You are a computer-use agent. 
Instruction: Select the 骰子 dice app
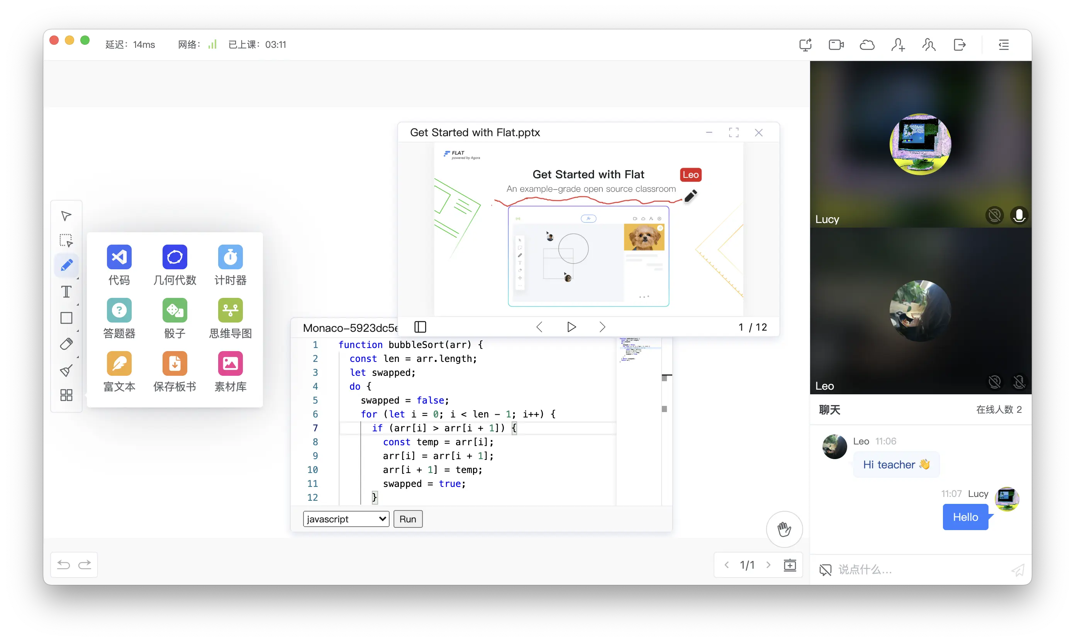pyautogui.click(x=175, y=310)
